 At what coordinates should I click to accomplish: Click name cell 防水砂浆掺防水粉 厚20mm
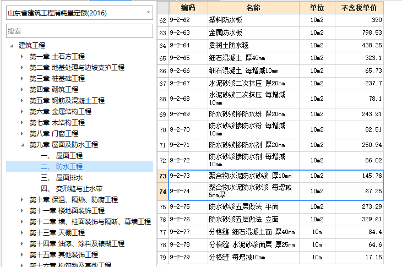(253, 115)
